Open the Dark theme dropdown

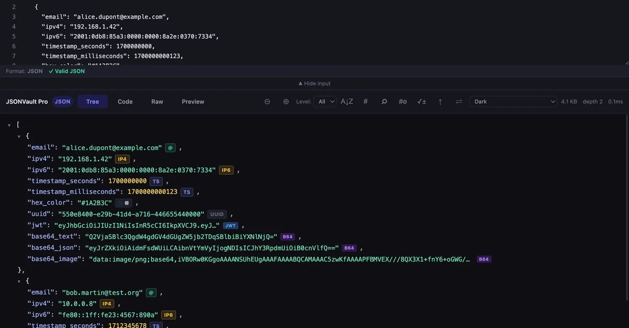coord(513,101)
